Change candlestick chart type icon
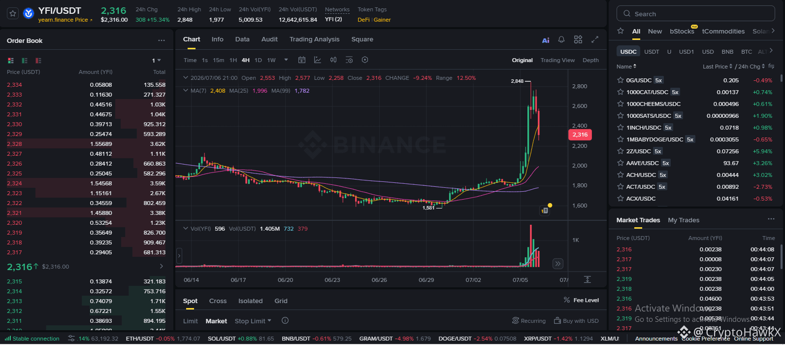This screenshot has width=785, height=345. pyautogui.click(x=333, y=60)
